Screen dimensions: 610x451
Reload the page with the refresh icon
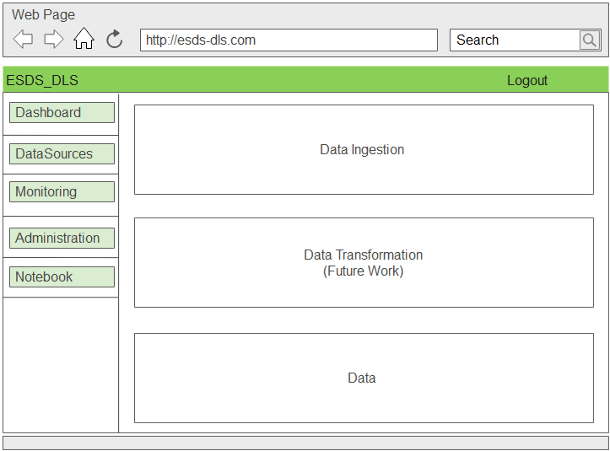pos(115,39)
